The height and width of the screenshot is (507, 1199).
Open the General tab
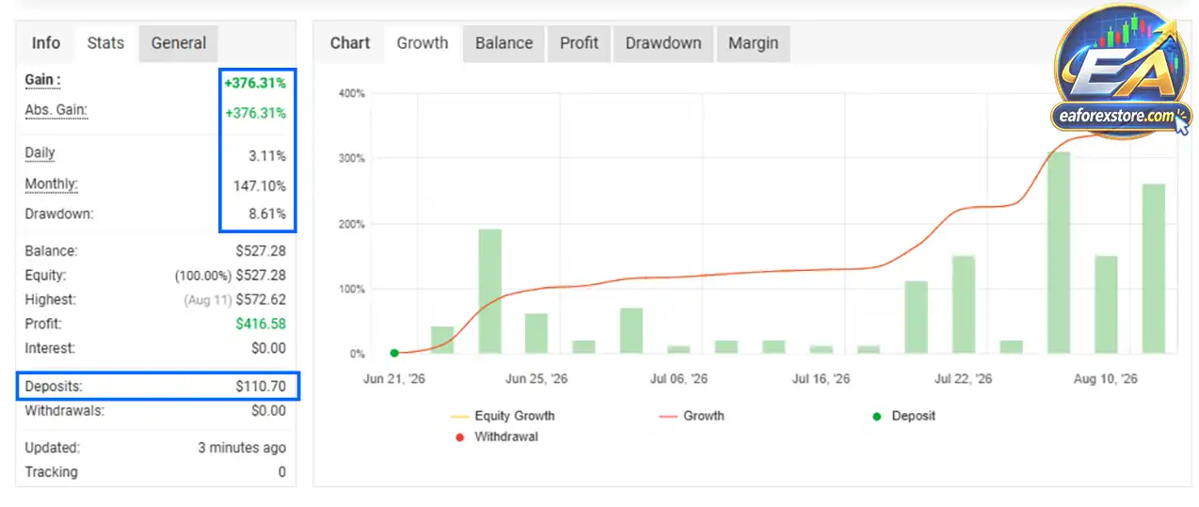(179, 43)
